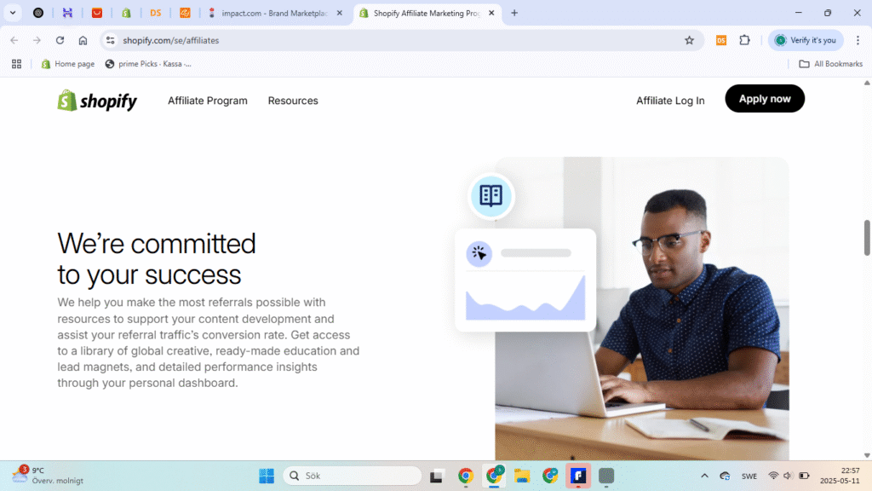
Task: Click the open book icon bubble
Action: click(x=491, y=196)
